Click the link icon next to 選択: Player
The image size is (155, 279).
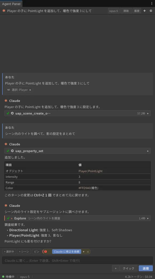point(9,90)
